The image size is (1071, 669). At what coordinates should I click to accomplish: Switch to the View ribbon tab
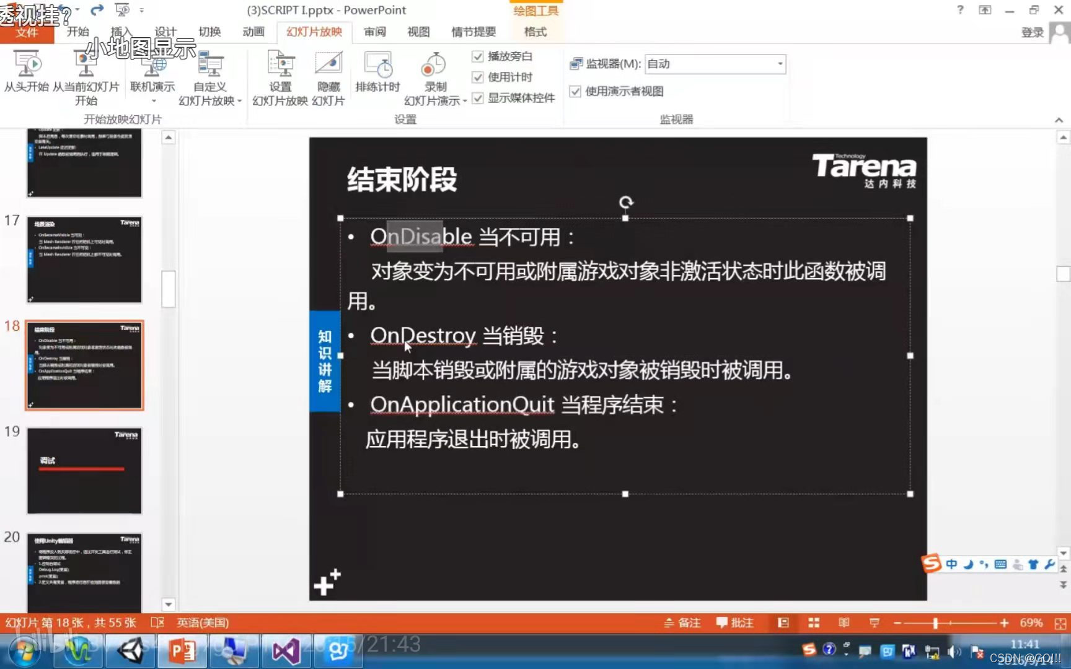click(418, 32)
